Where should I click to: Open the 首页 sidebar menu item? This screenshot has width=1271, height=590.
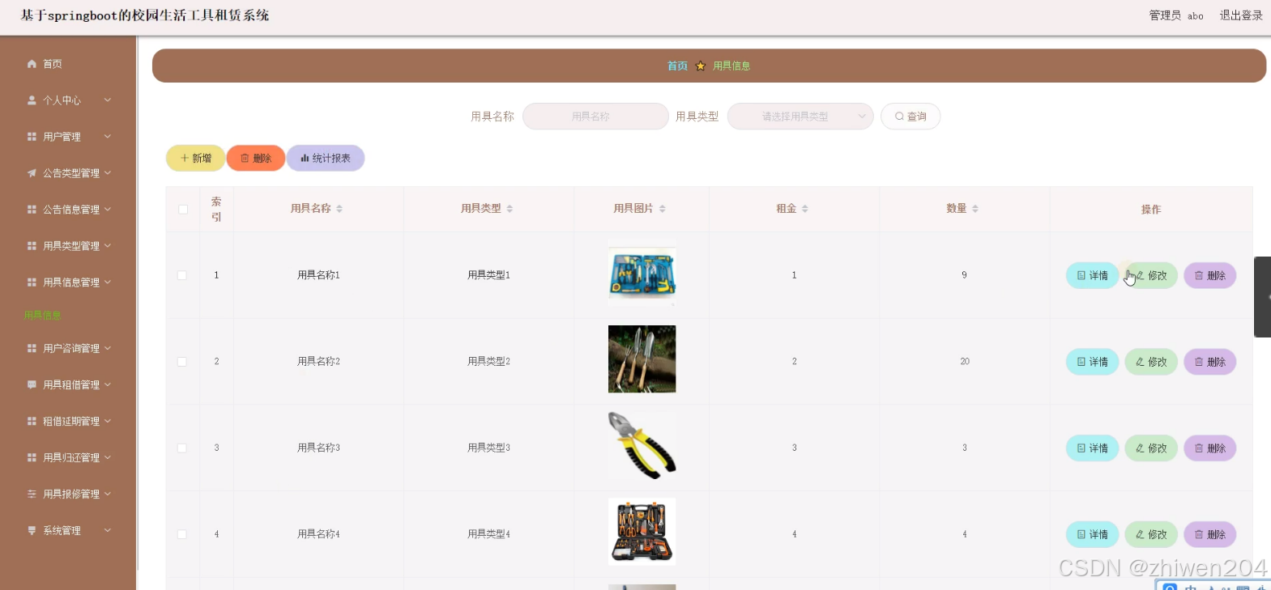68,64
